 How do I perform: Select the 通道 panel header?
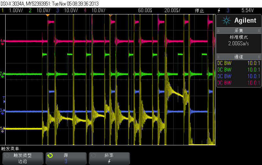(239, 57)
